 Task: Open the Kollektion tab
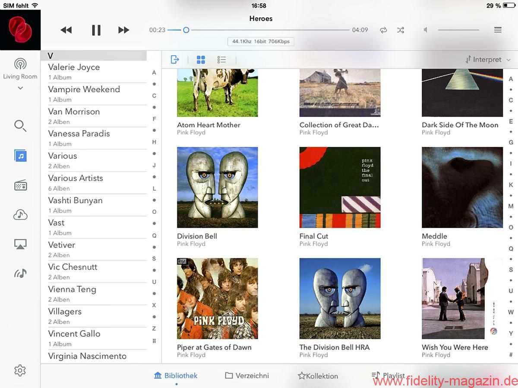318,376
